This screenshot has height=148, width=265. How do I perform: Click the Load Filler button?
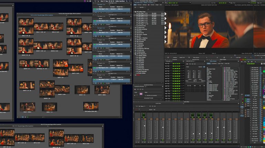tap(238, 57)
